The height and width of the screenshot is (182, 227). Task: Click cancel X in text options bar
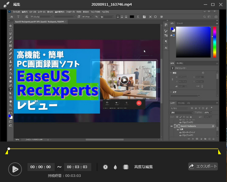tap(150, 17)
